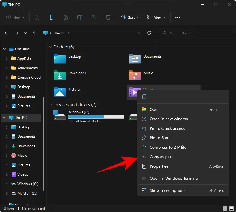Choose Open in Windows Terminal
Screen dimensions: 236x212
pyautogui.click(x=174, y=178)
